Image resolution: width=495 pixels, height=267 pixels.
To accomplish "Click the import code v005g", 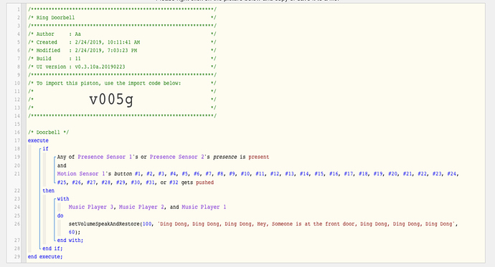I will tap(111, 99).
